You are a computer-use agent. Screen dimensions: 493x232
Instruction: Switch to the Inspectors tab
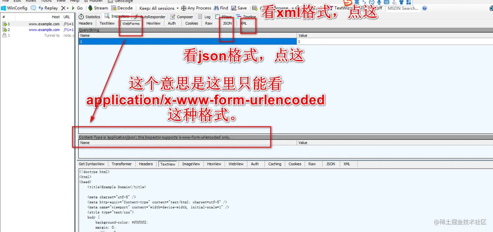(117, 16)
